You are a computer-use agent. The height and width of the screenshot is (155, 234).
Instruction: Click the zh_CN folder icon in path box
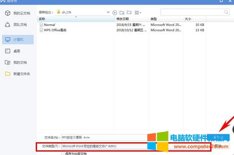coord(59,12)
